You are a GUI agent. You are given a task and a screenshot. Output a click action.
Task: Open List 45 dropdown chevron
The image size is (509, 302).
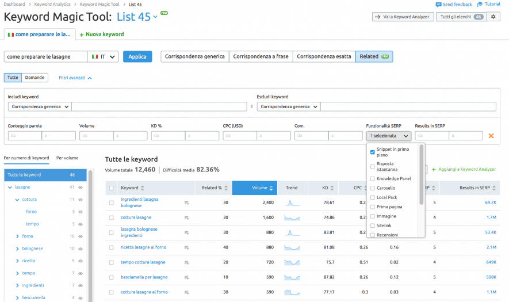(x=155, y=17)
